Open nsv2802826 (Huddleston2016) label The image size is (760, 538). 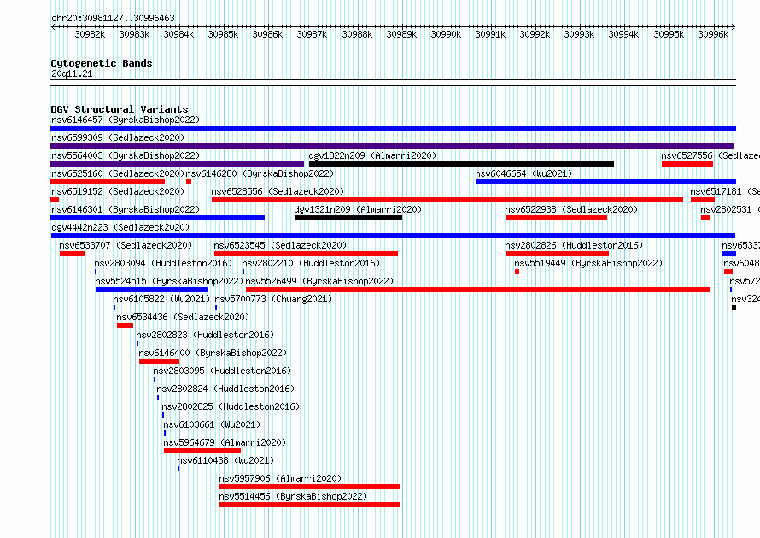point(574,245)
